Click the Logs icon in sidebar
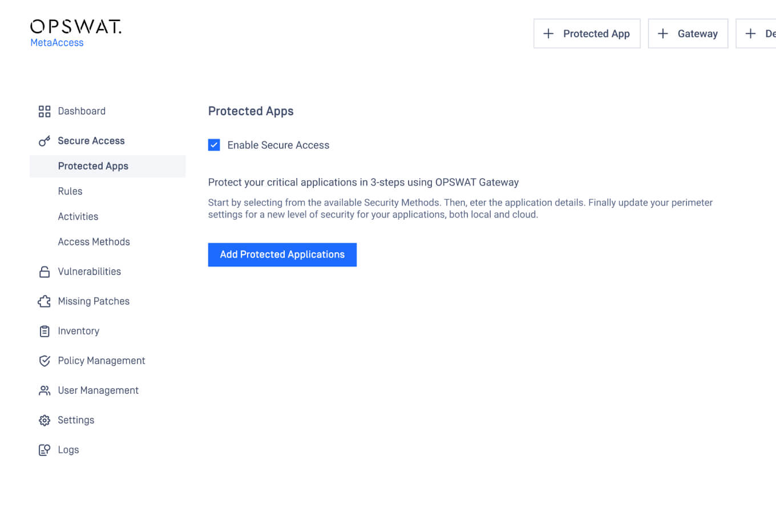 pos(45,450)
